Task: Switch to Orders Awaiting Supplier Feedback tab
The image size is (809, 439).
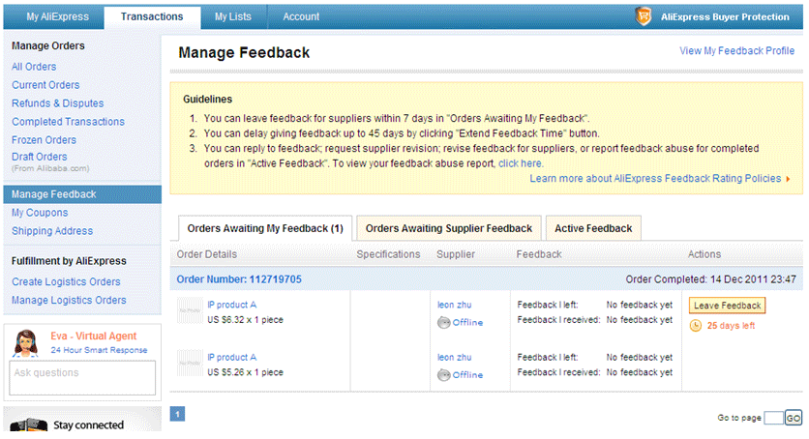Action: point(448,228)
